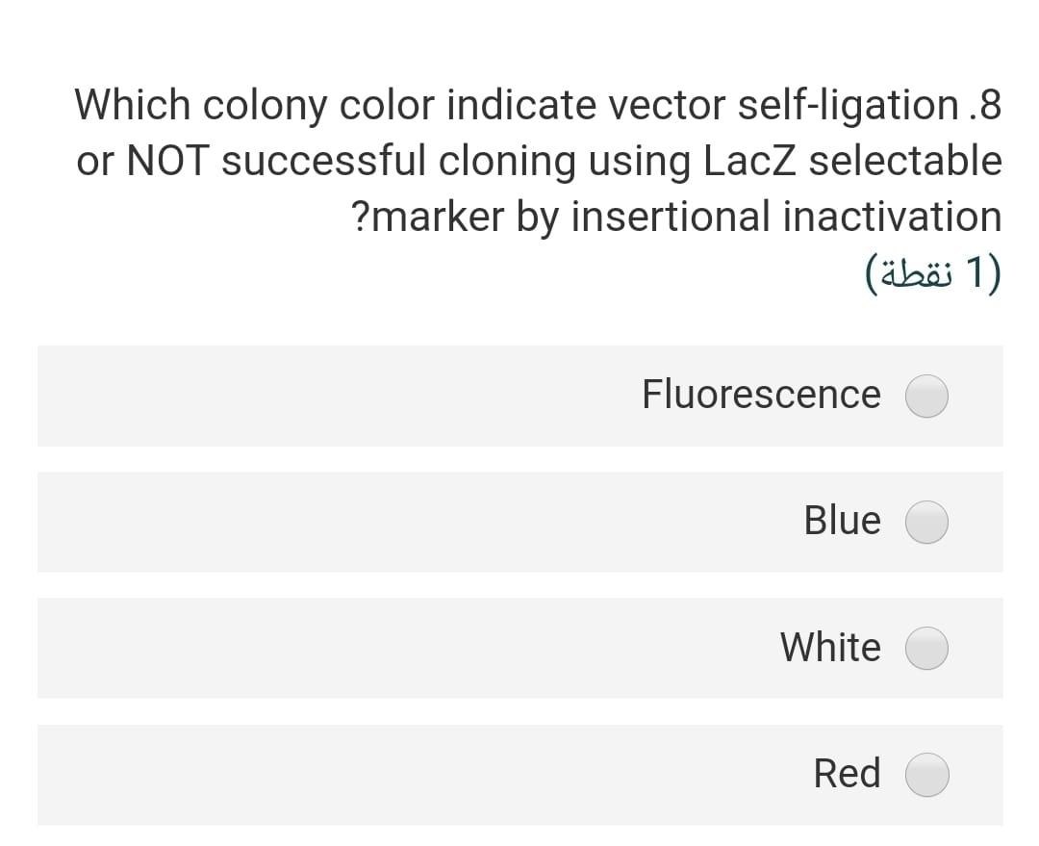Select the Fluorescence radio button

click(x=925, y=396)
